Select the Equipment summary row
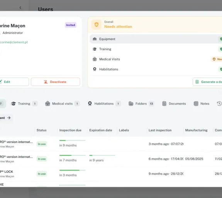This screenshot has height=198, width=222. pyautogui.click(x=156, y=39)
